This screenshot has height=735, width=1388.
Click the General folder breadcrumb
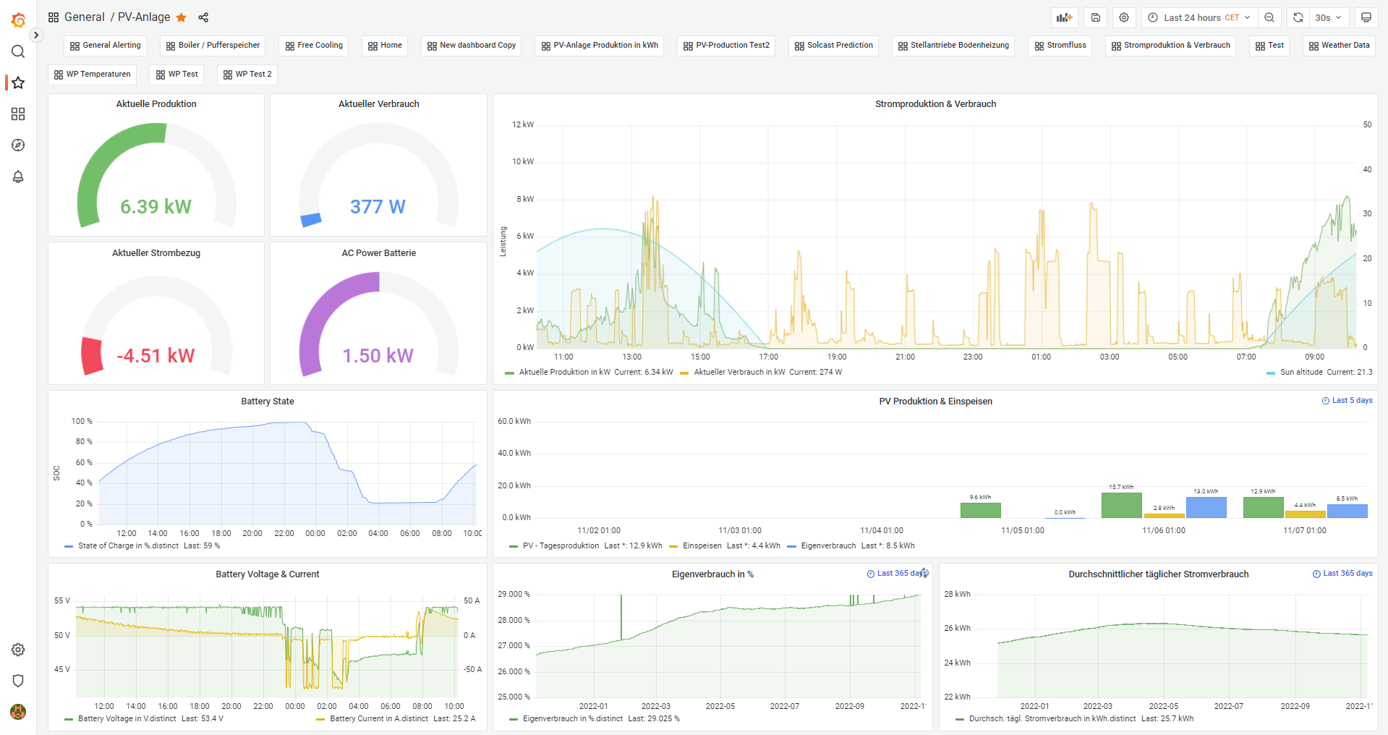click(x=84, y=17)
